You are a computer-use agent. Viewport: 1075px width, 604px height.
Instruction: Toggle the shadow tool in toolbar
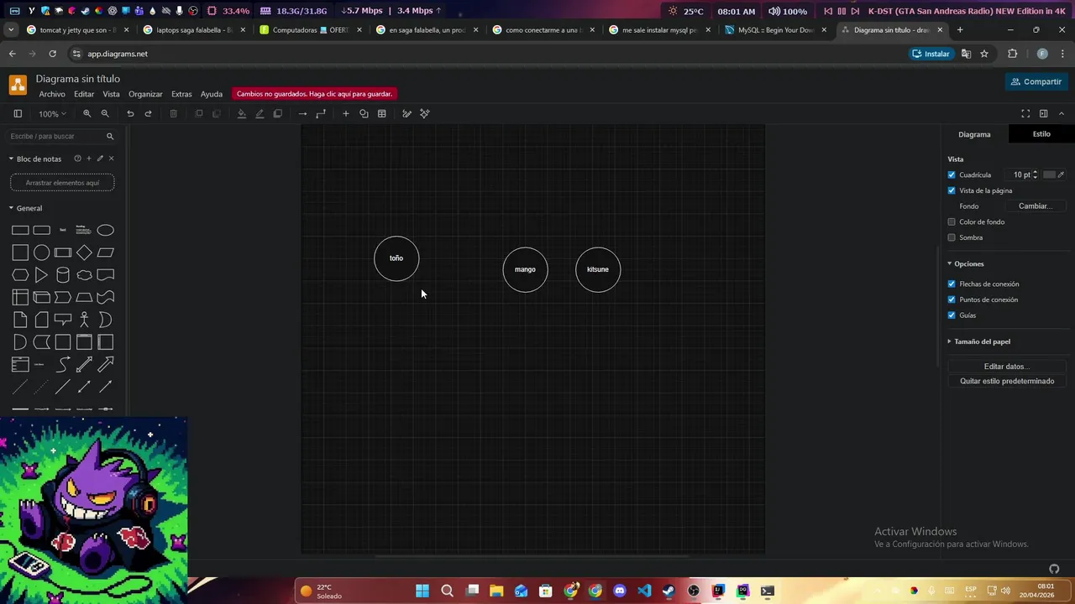click(x=278, y=114)
